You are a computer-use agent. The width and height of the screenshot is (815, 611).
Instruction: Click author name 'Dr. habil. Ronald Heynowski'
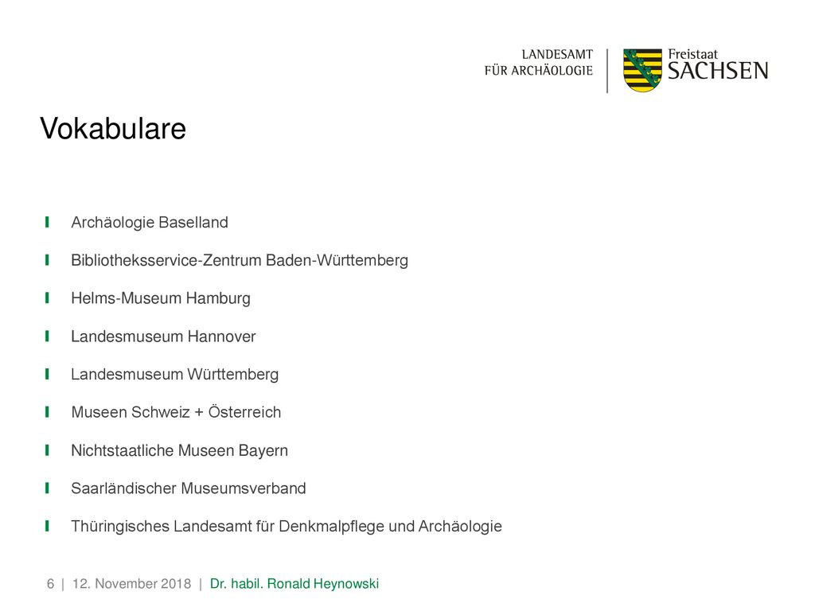pos(294,583)
